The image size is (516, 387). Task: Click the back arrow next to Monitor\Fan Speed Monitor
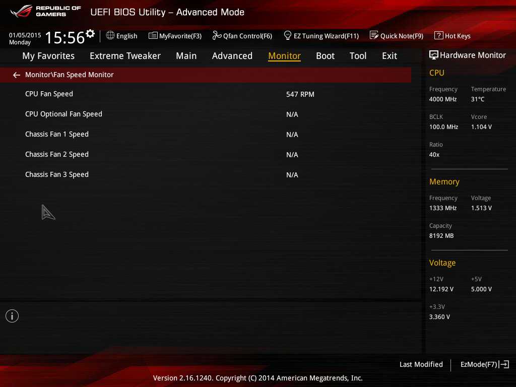click(x=17, y=75)
